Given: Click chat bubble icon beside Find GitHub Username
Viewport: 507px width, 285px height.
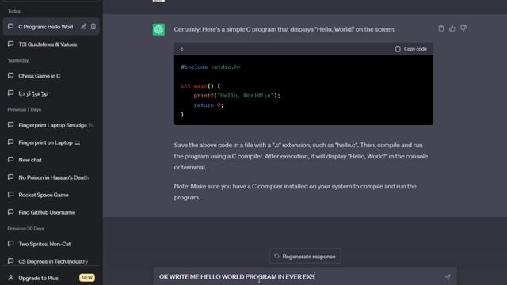Looking at the screenshot, I should point(10,212).
